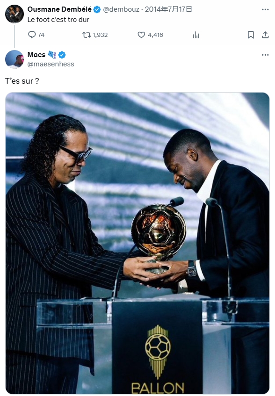Image resolution: width=275 pixels, height=396 pixels.
Task: Click the tweet text "Le foot c'est tro dur"
Action: [x=58, y=20]
